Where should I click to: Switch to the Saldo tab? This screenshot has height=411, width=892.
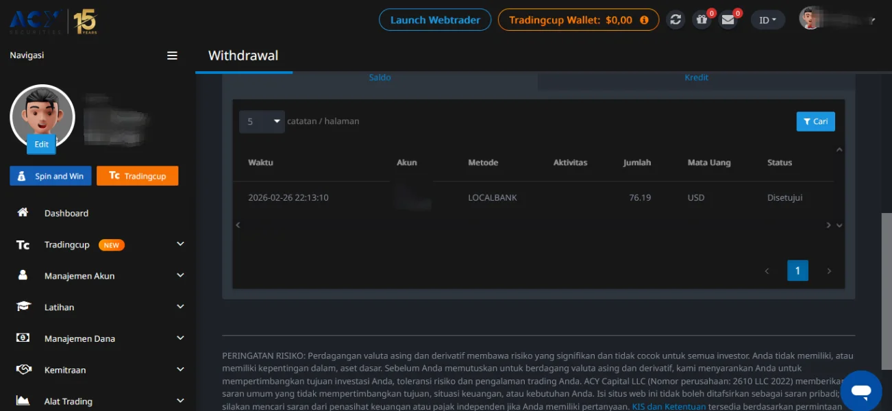pos(380,77)
